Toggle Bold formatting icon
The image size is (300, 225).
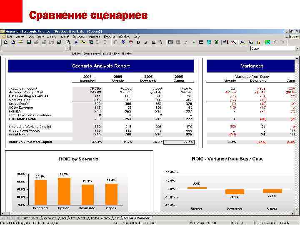(x=138, y=42)
